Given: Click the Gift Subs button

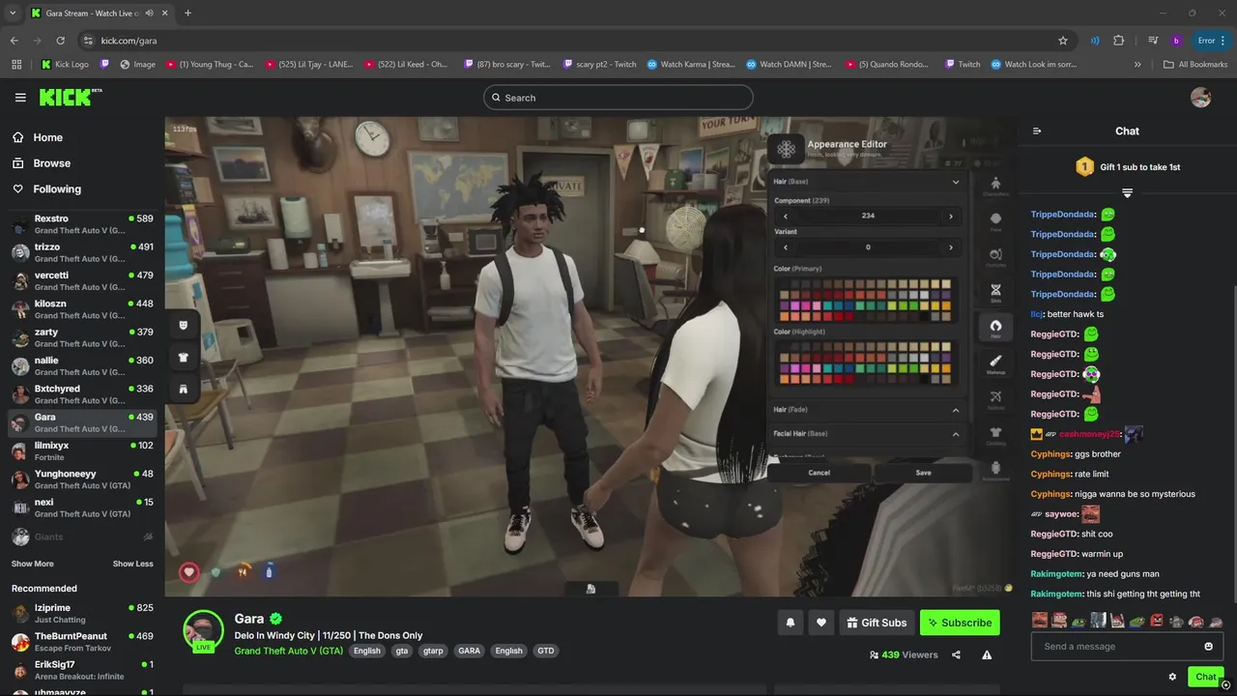Looking at the screenshot, I should (x=877, y=623).
